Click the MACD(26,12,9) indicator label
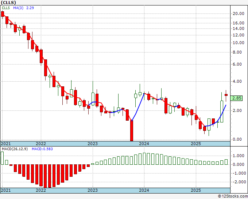This screenshot has width=248, height=199. pyautogui.click(x=15, y=149)
